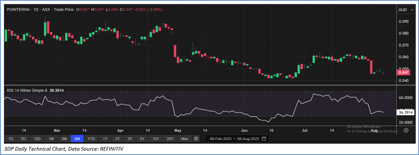This screenshot has width=419, height=155.
Task: Switch to the 10D range
Action: click(37, 138)
